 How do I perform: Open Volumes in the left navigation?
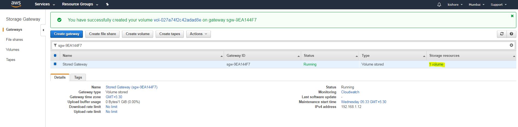click(13, 49)
